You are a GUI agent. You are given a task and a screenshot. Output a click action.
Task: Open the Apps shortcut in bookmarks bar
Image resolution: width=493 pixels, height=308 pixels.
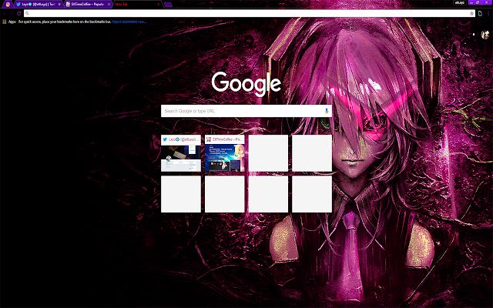tap(9, 22)
